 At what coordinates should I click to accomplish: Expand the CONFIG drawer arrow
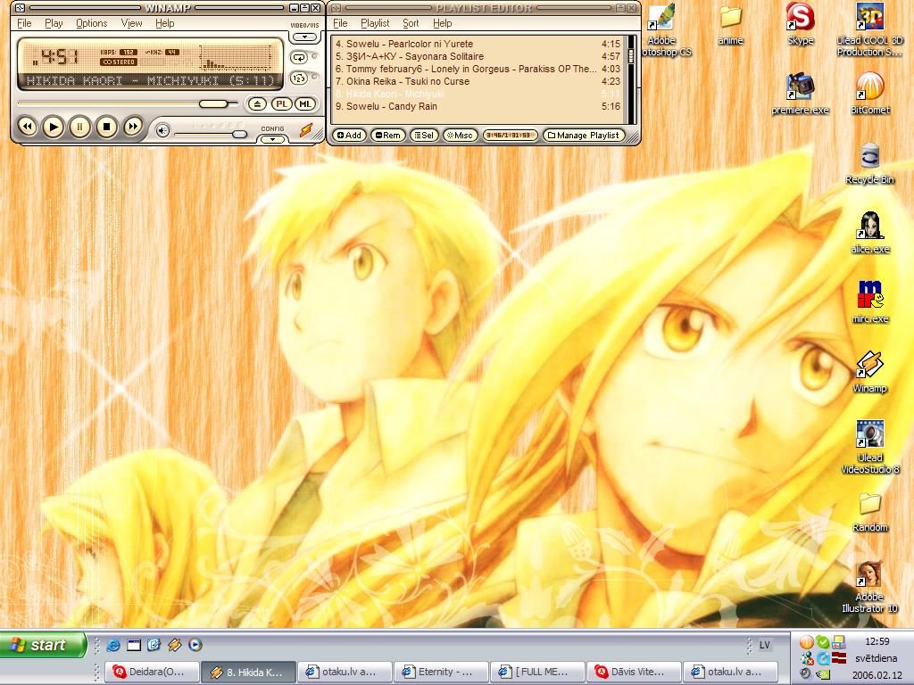click(272, 140)
